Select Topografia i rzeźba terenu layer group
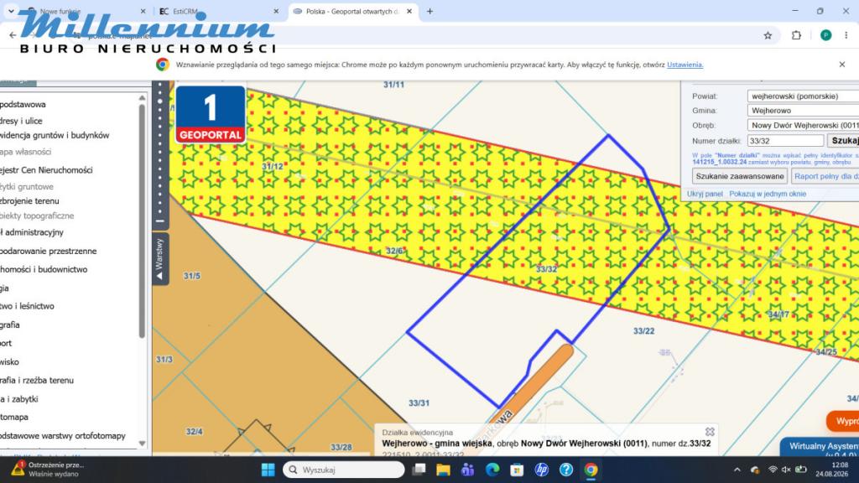 point(37,380)
